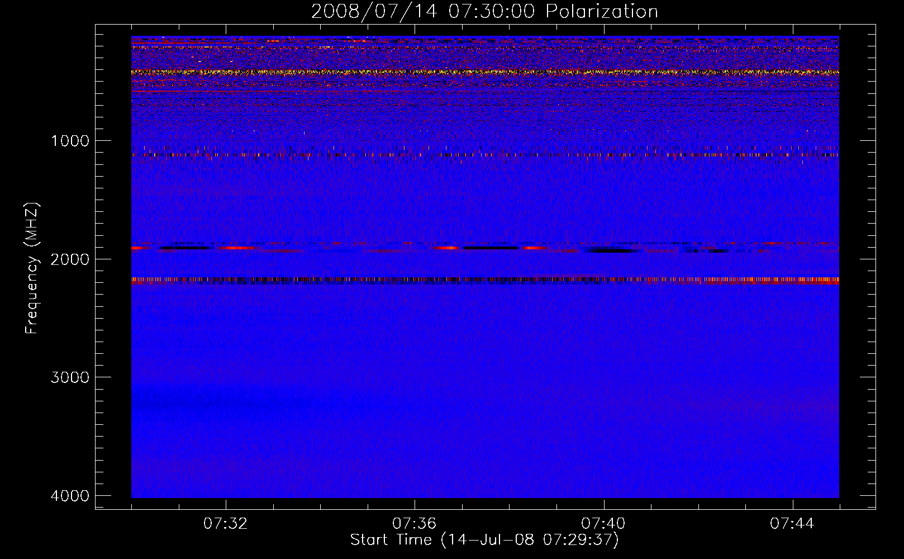
Task: Click the '4000' frequency tick label
Action: pyautogui.click(x=70, y=496)
